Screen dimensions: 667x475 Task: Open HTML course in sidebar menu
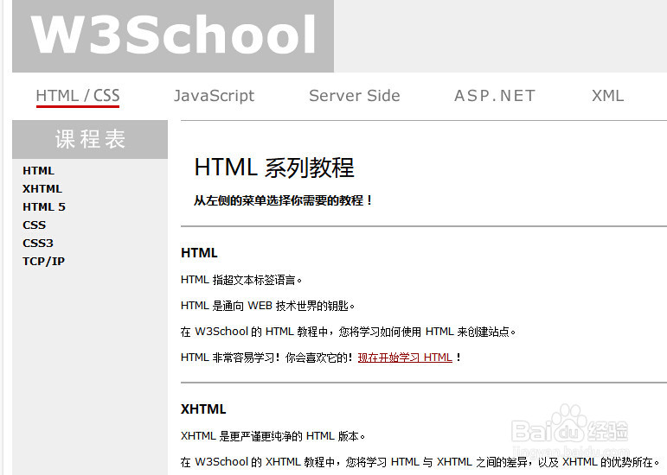point(38,171)
